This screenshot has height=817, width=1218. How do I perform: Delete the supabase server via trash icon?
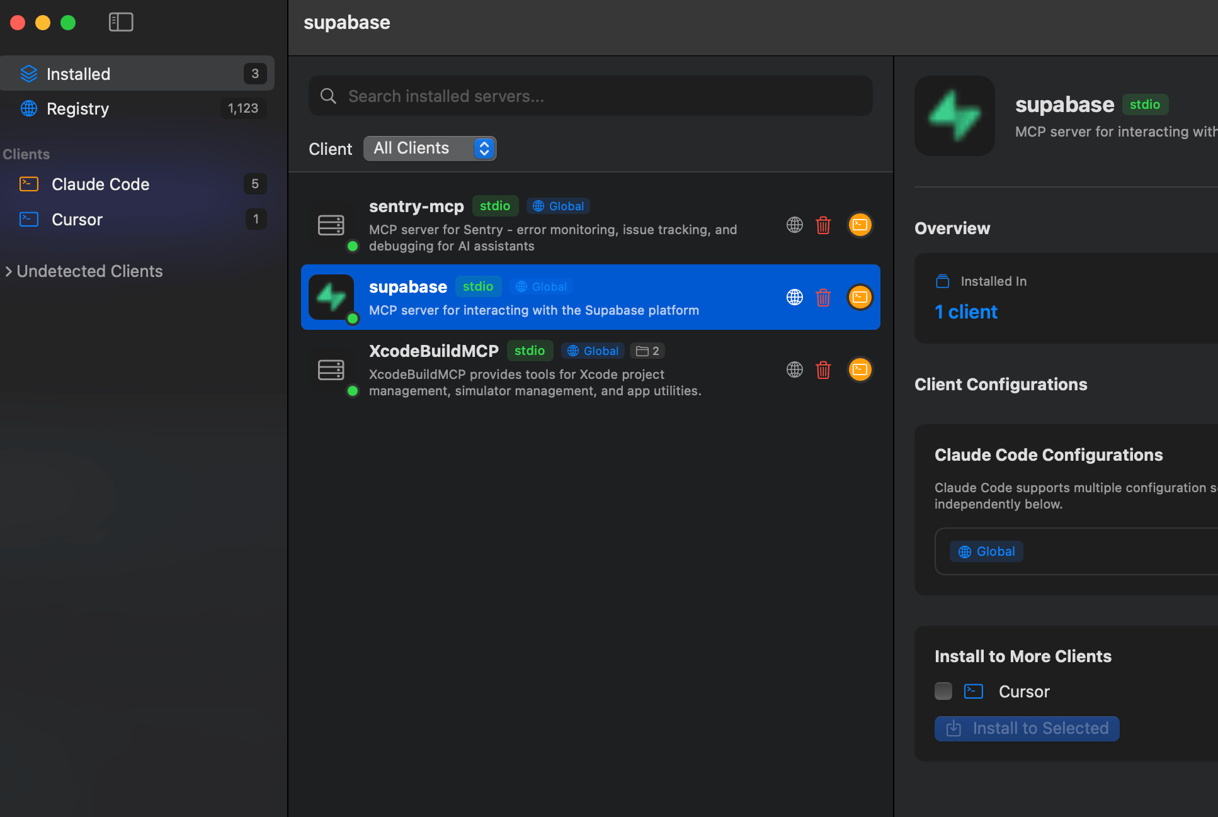pos(823,297)
